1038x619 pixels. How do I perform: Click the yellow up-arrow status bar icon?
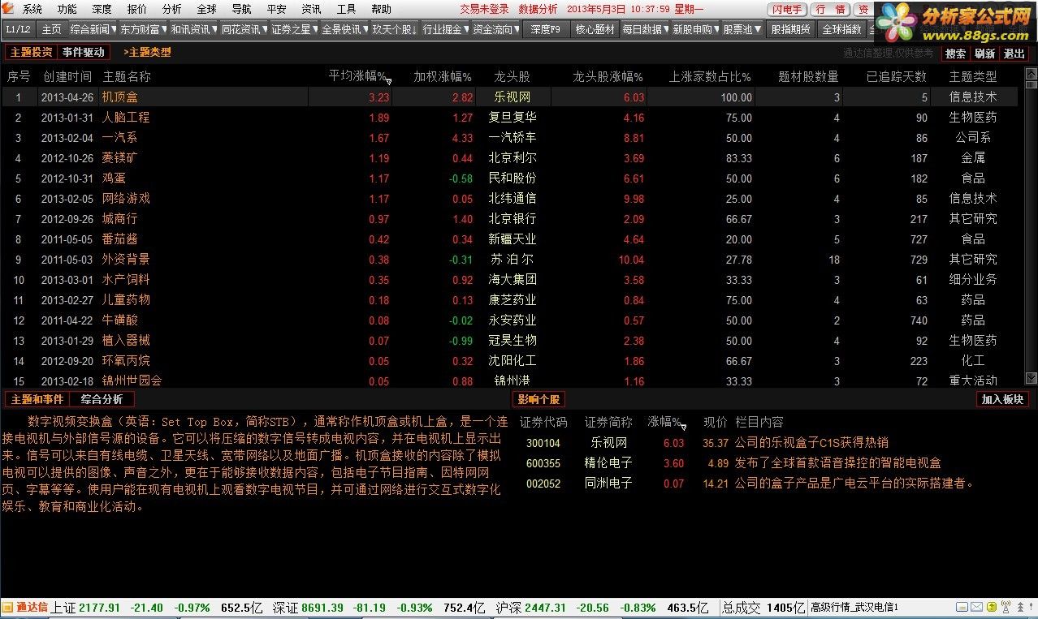(992, 608)
